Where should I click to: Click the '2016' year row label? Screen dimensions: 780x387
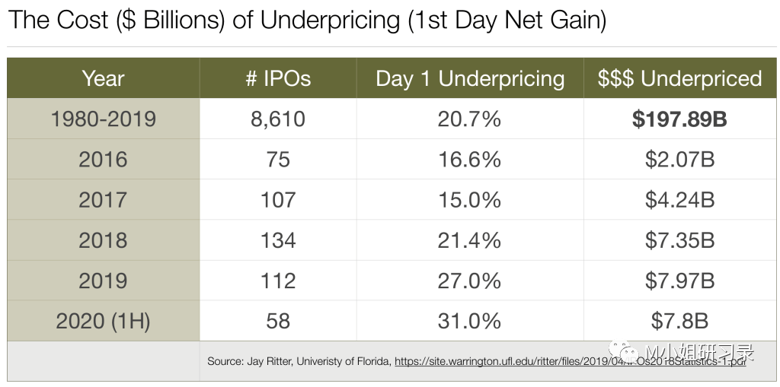point(103,160)
